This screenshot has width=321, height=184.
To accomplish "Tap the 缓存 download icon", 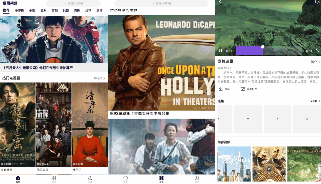I will point(221,89).
